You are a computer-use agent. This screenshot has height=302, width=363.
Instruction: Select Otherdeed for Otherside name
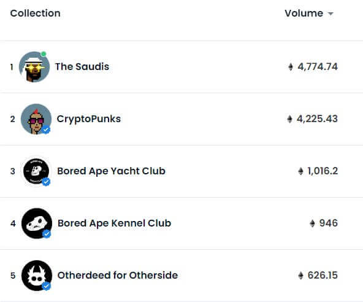click(118, 276)
